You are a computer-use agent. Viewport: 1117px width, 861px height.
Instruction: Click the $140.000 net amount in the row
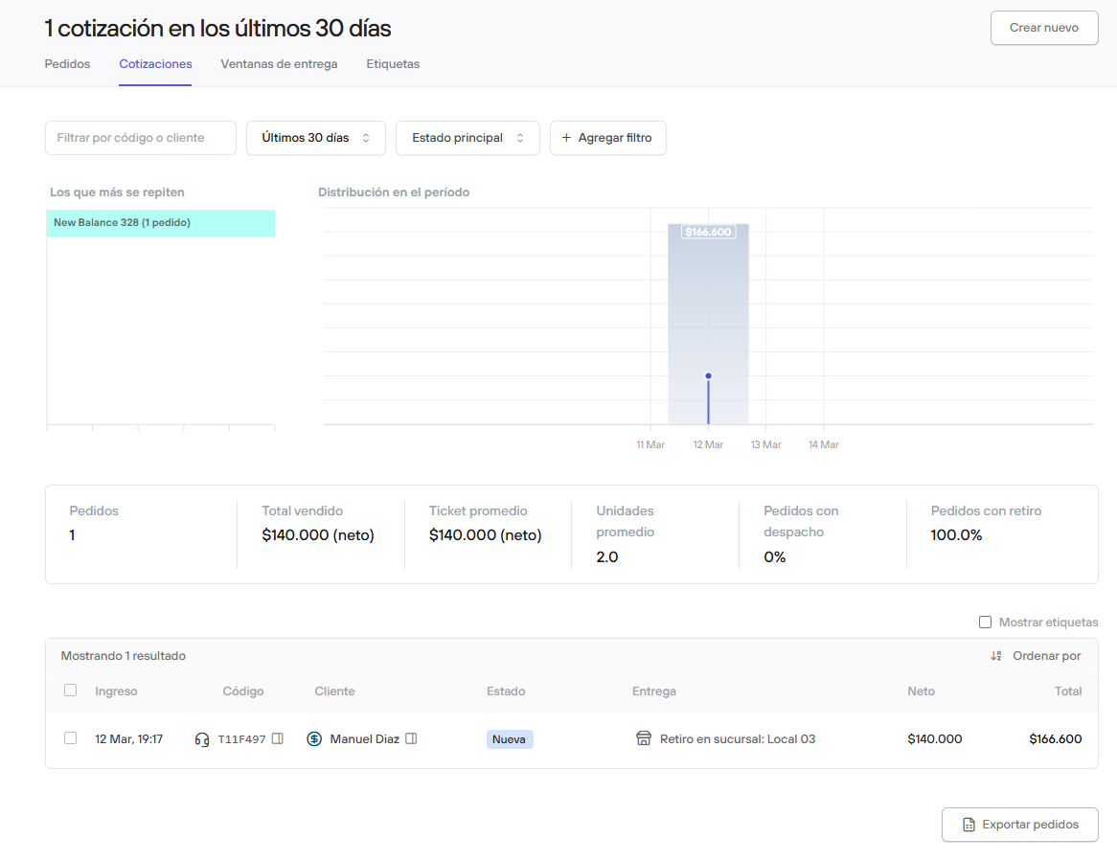(x=935, y=739)
